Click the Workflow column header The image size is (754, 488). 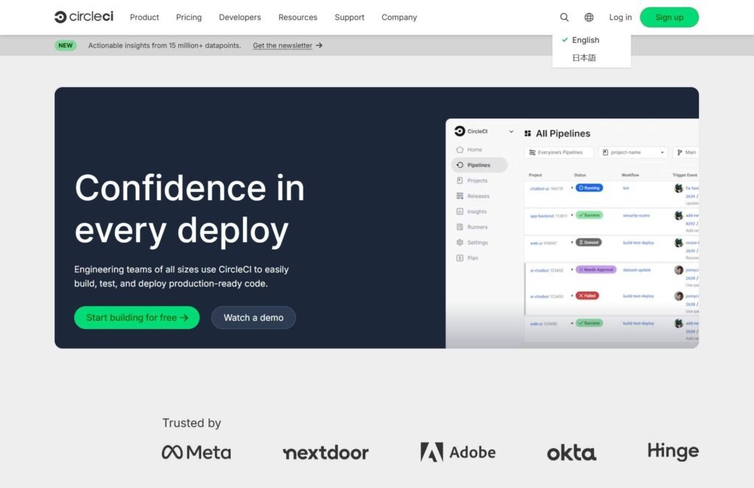tap(630, 175)
